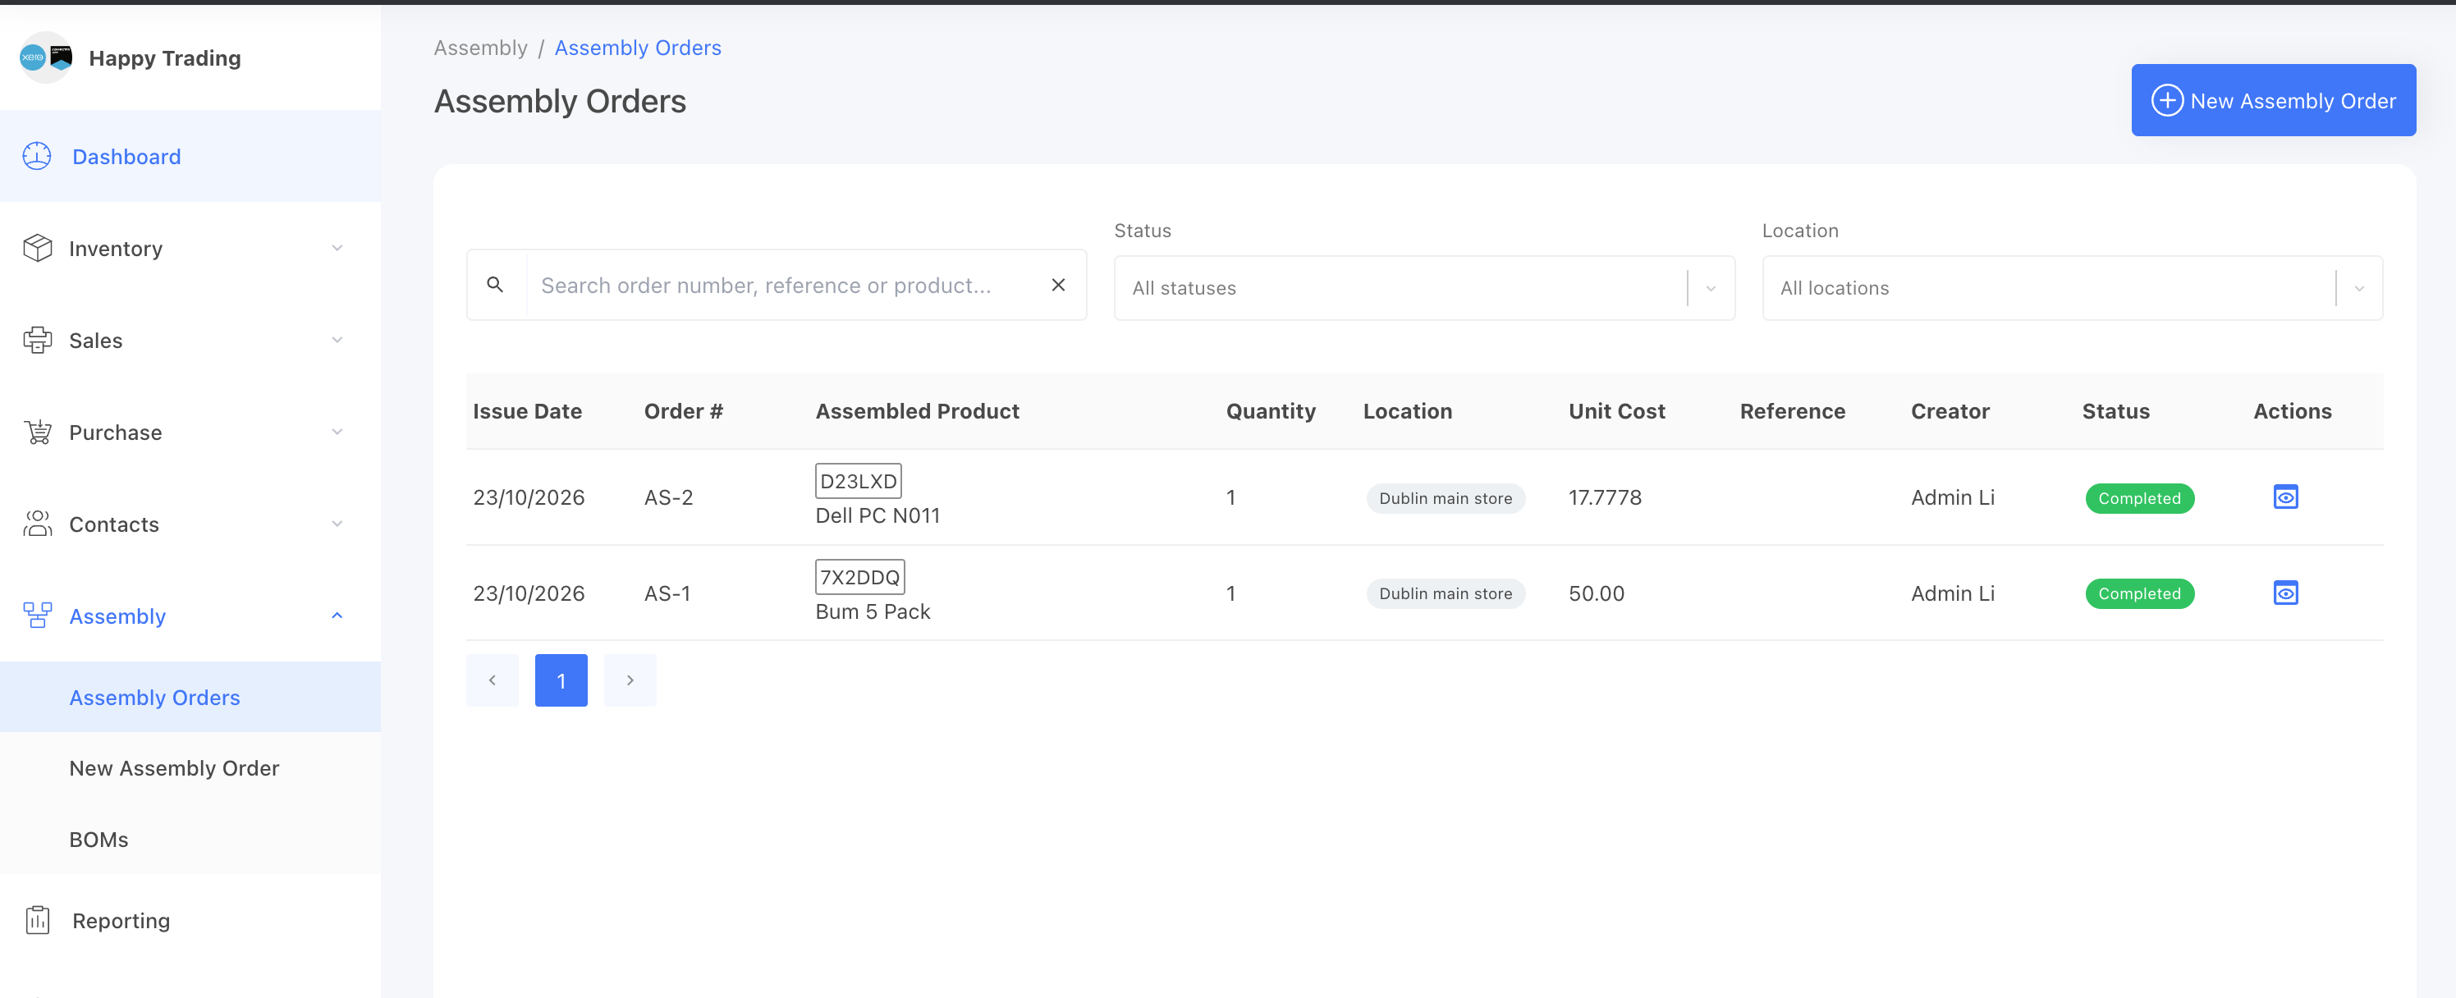Clear the search field with X
2456x998 pixels.
coord(1058,284)
